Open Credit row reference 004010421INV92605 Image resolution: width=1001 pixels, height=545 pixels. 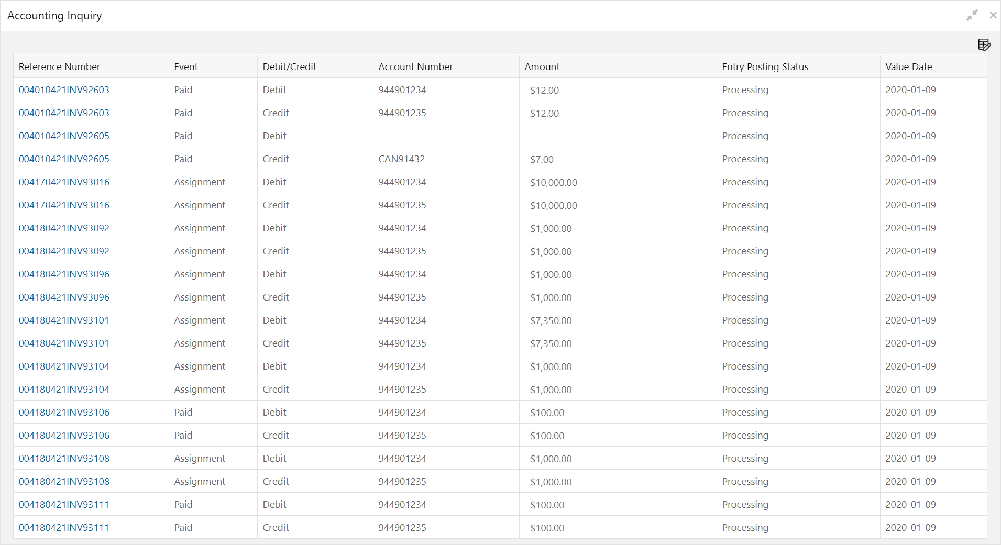[64, 159]
